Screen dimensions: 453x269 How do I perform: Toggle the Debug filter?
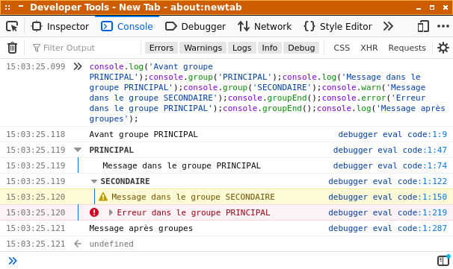click(301, 48)
